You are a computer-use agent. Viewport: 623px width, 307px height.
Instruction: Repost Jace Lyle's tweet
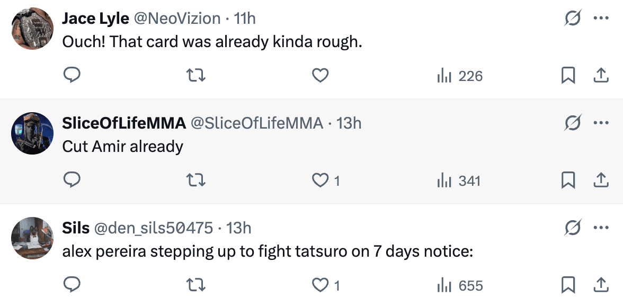197,76
